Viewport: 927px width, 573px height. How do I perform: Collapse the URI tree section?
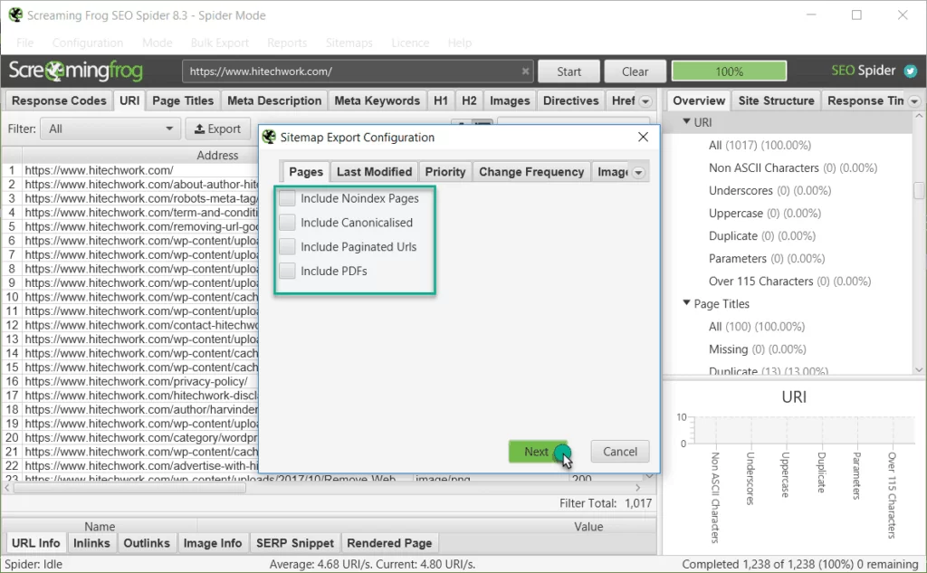(686, 122)
